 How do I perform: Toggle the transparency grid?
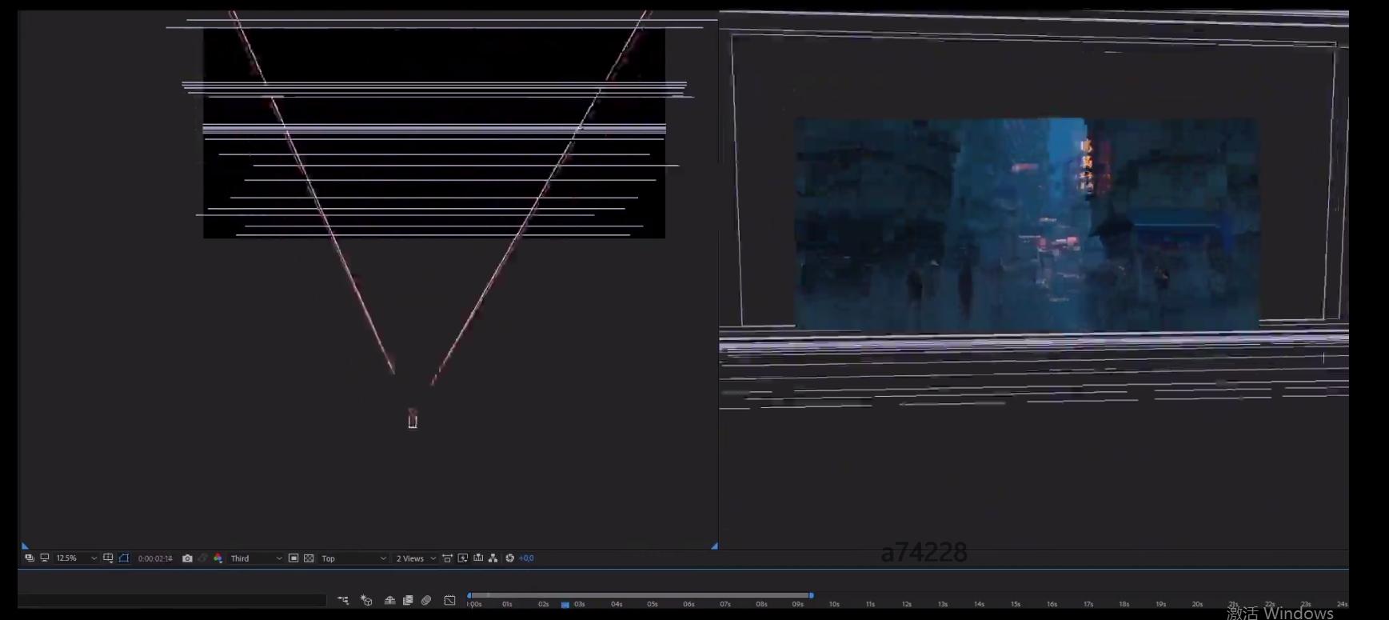click(x=309, y=558)
